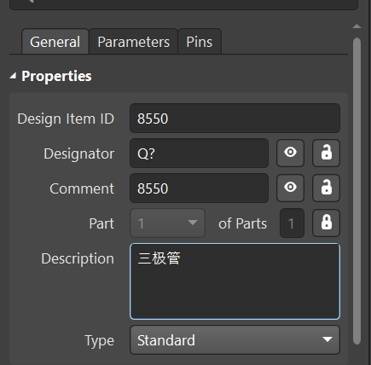Image resolution: width=371 pixels, height=365 pixels.
Task: Click the Designator input field
Action: pyautogui.click(x=199, y=154)
